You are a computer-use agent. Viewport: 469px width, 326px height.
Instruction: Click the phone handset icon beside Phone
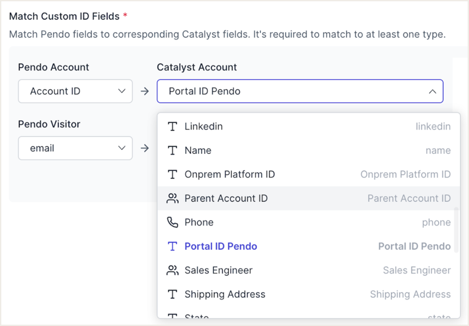173,222
